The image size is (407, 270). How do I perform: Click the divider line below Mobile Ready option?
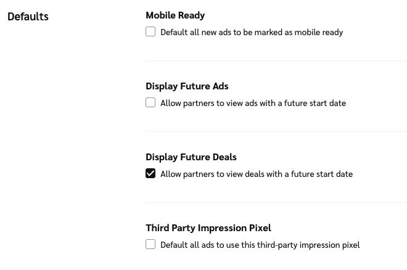276,60
